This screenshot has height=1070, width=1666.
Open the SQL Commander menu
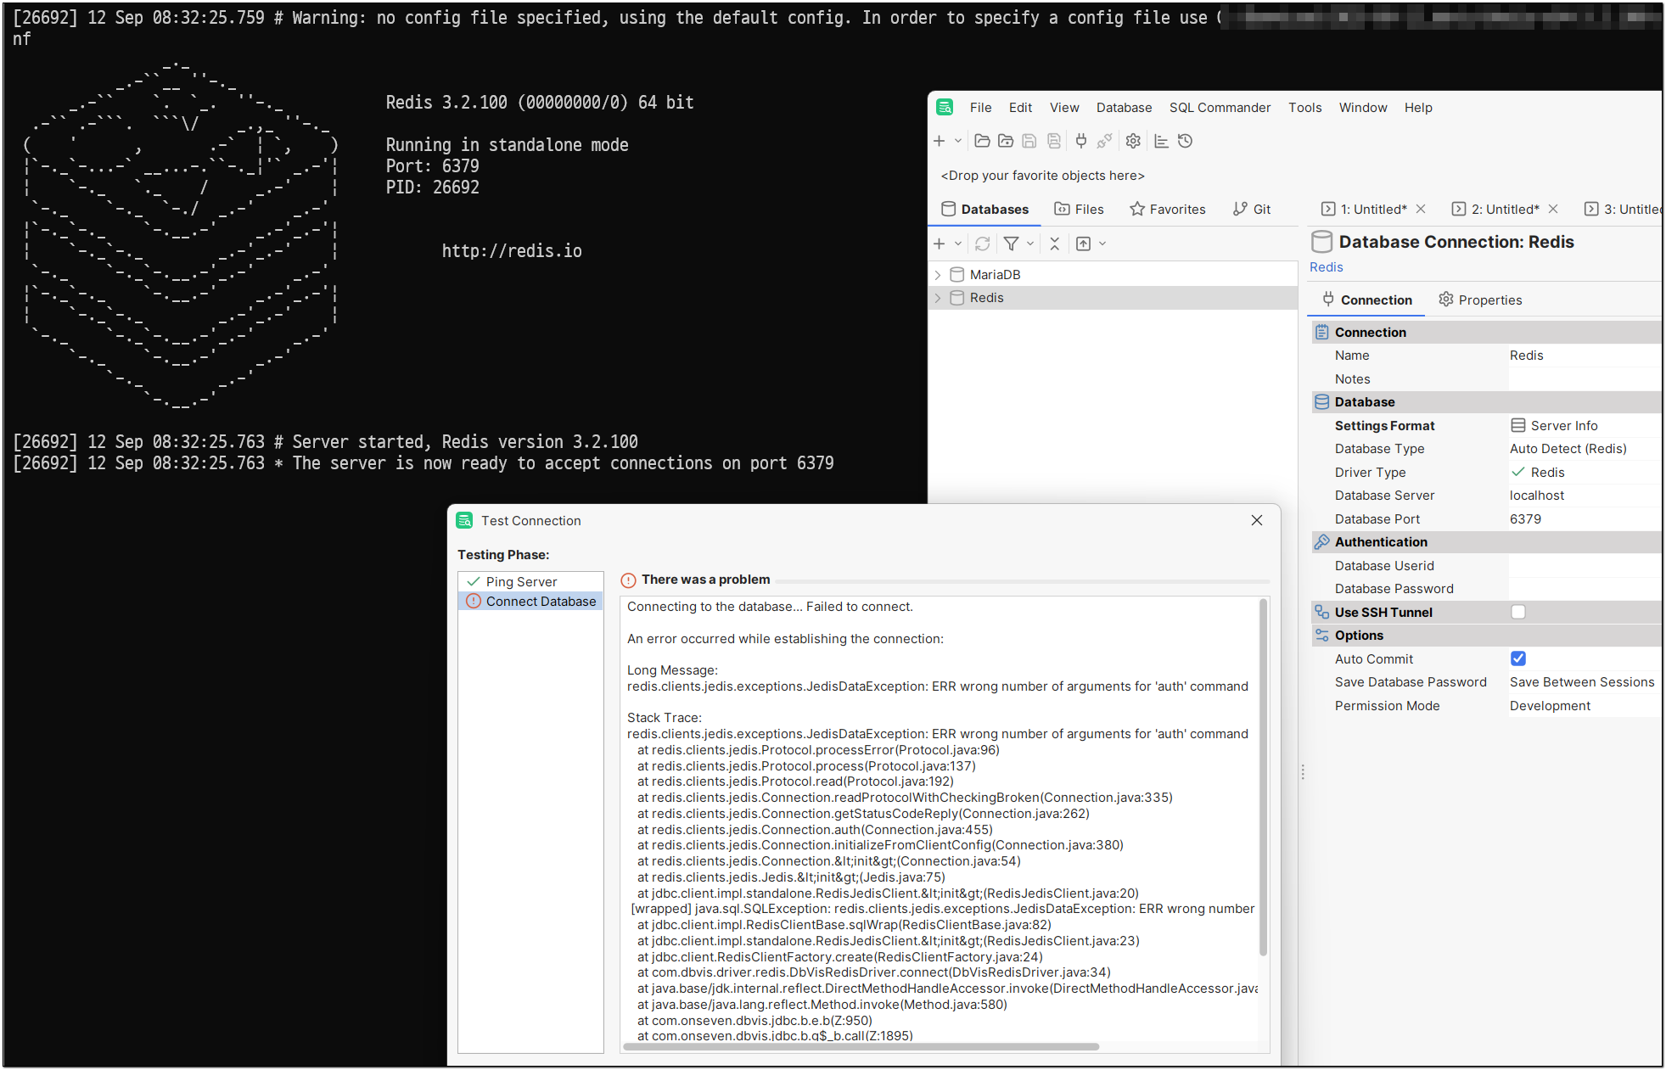tap(1220, 108)
